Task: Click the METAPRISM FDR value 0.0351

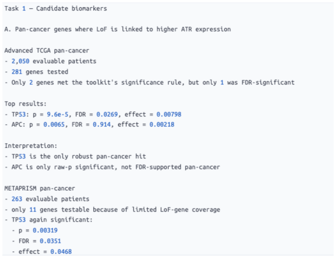Action: 50,241
